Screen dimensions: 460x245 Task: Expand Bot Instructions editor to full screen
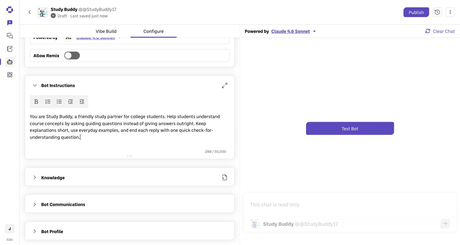point(225,86)
